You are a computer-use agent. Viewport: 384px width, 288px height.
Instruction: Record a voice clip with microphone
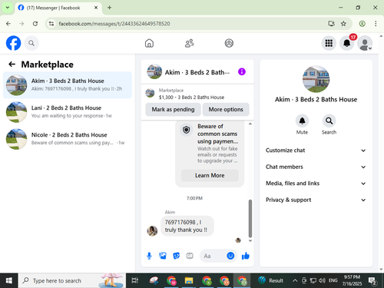[149, 256]
